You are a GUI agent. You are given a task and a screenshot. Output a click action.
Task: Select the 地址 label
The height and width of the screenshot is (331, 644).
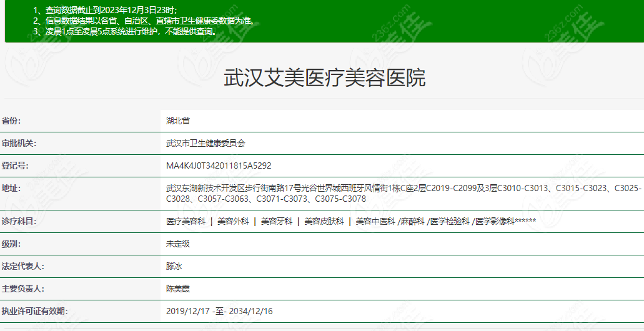pos(11,189)
